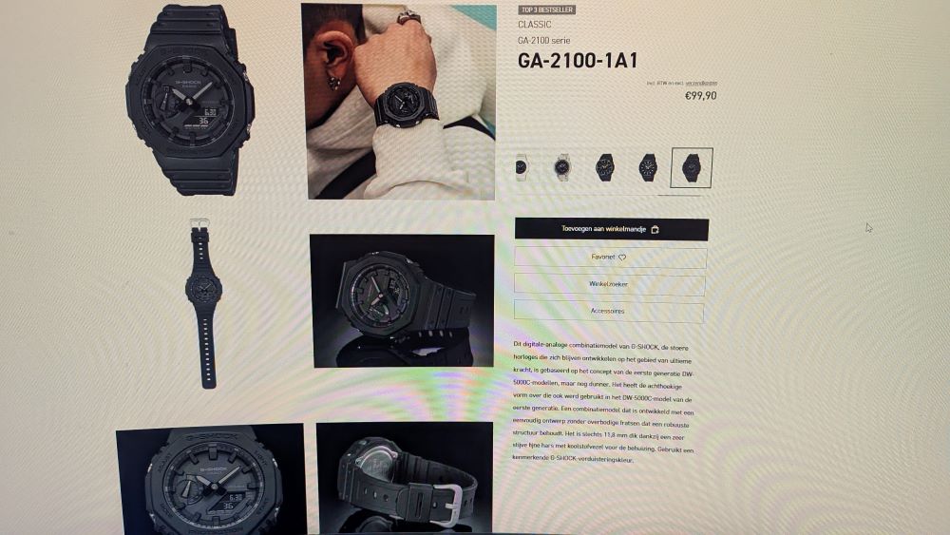Select the partially visible white watch color variant
Viewport: 950px width, 535px height.
pyautogui.click(x=521, y=167)
